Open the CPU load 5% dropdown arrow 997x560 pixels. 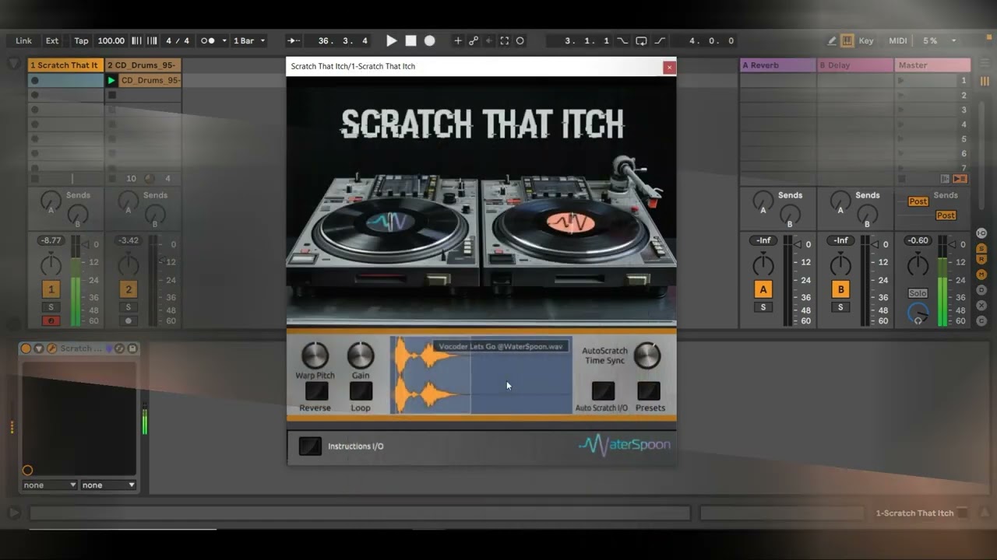953,40
